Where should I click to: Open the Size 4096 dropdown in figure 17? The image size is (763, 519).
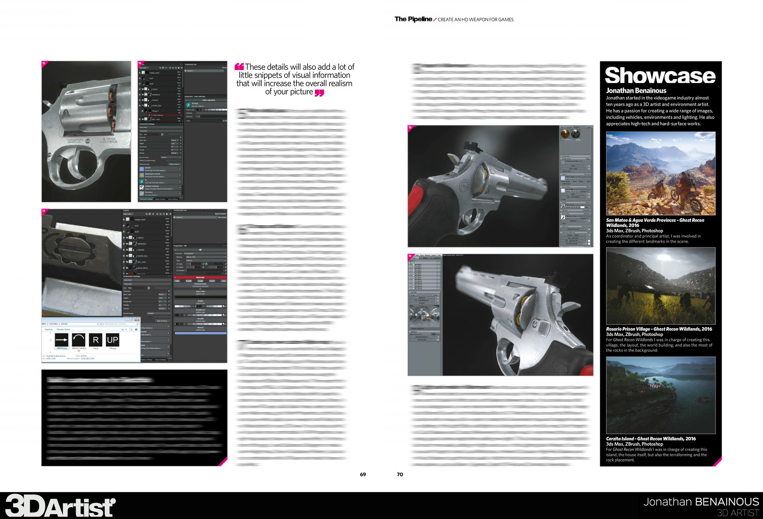click(x=137, y=288)
